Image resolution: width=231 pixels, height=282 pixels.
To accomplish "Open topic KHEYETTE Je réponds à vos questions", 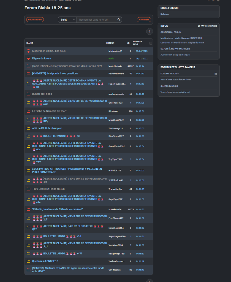I will click(x=55, y=74).
